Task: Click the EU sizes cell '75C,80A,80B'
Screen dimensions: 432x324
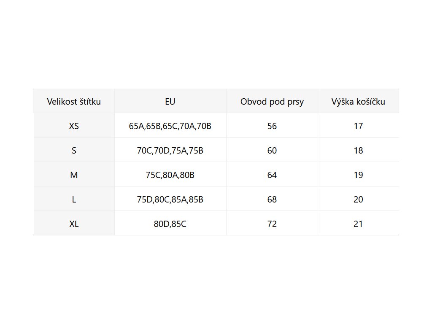Action: [170, 175]
